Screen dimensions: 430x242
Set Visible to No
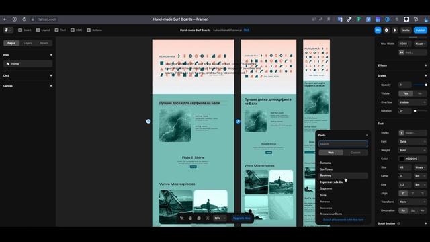[x=419, y=93]
